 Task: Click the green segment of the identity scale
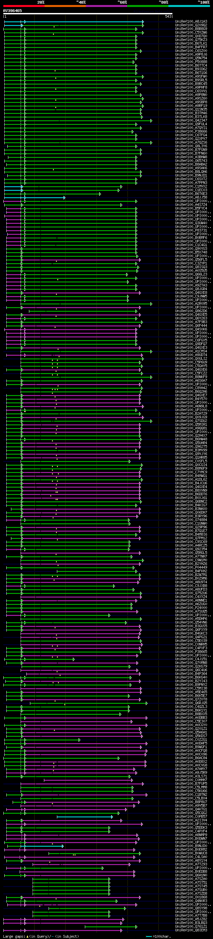pyautogui.click(x=148, y=6)
